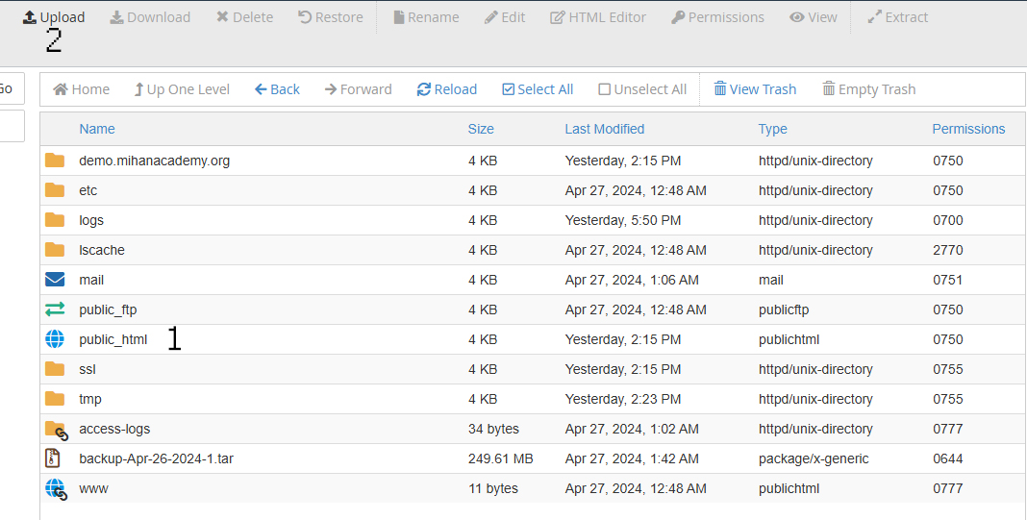Click the globe icon beside public_html
Viewport: 1027px width, 520px height.
[x=55, y=339]
